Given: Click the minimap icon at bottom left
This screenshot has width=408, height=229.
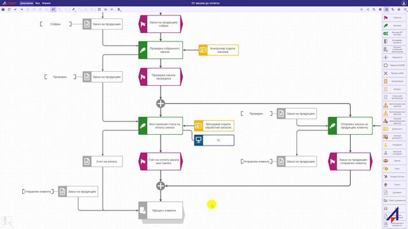Looking at the screenshot, I should pos(7,222).
